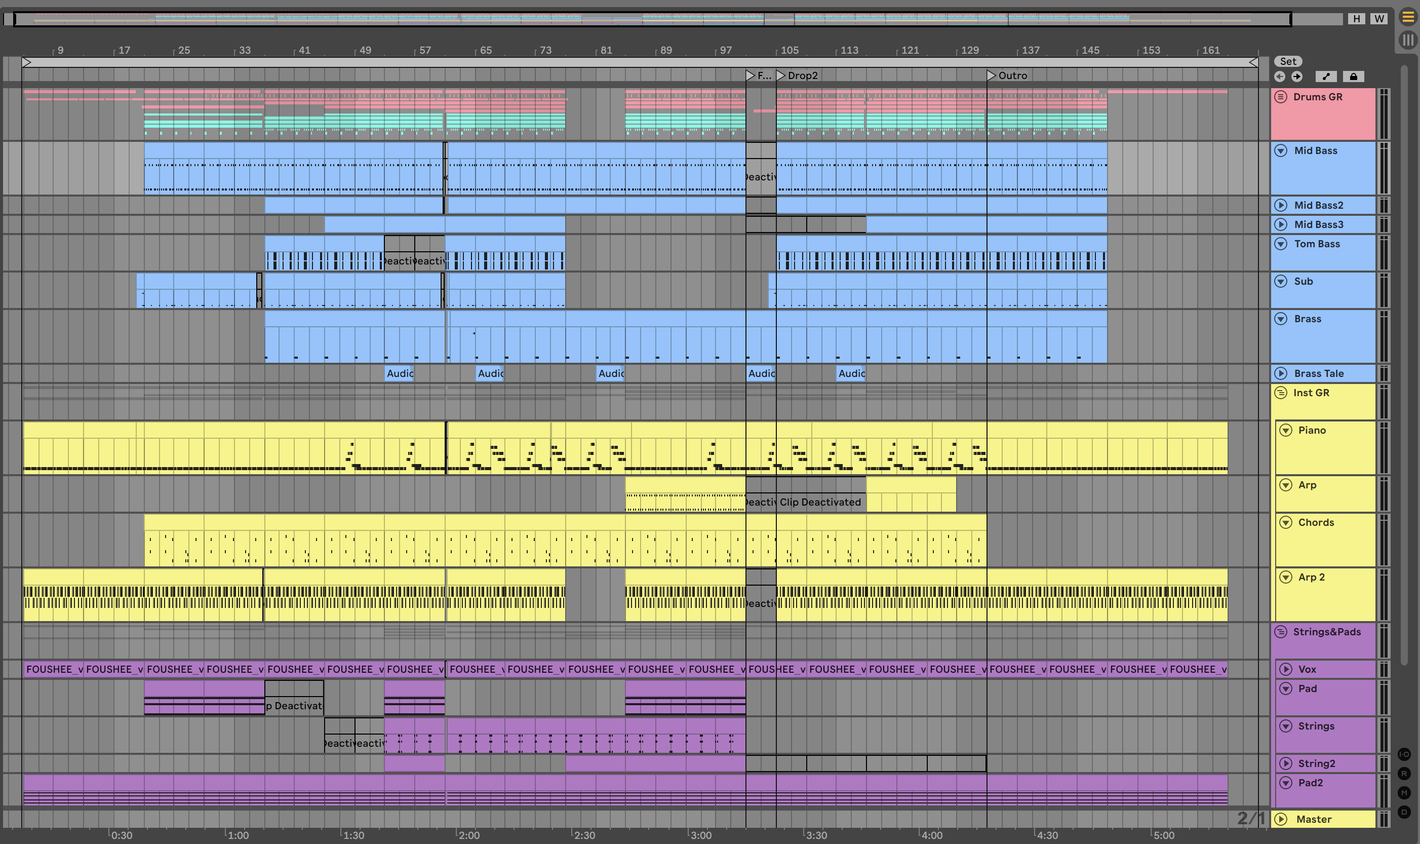Unfold the Master track

1281,819
